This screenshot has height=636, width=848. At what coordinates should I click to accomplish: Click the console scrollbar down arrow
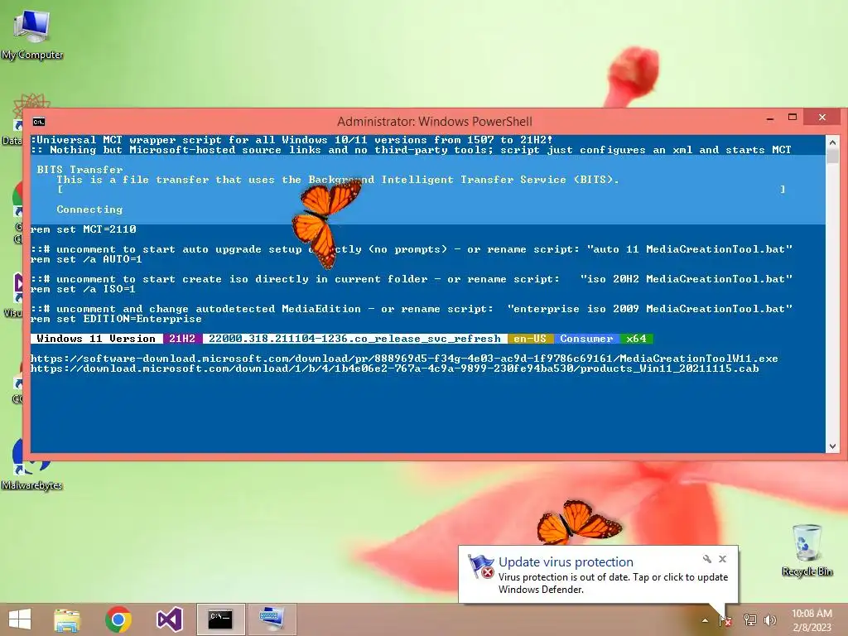coord(832,446)
